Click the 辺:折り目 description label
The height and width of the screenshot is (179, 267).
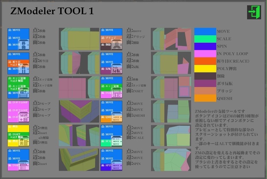[40, 60]
